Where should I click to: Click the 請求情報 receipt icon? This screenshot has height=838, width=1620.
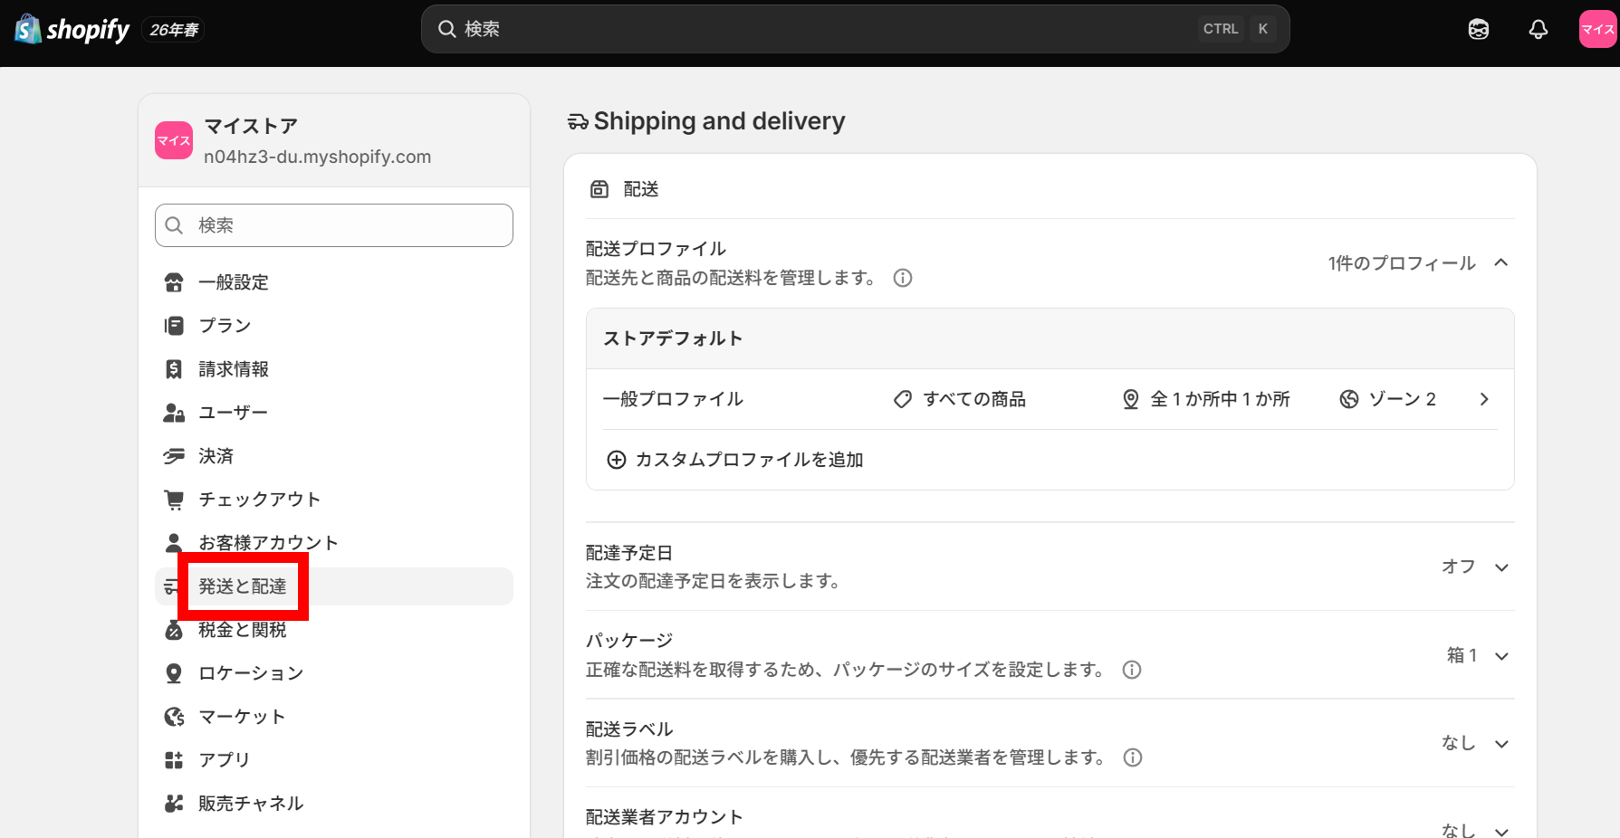(x=174, y=369)
